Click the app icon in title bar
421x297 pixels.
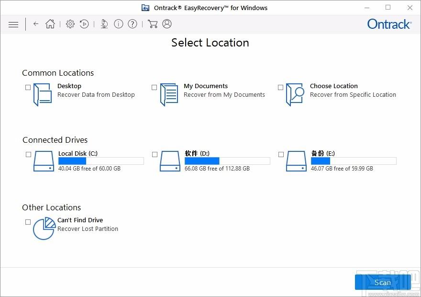tap(145, 8)
